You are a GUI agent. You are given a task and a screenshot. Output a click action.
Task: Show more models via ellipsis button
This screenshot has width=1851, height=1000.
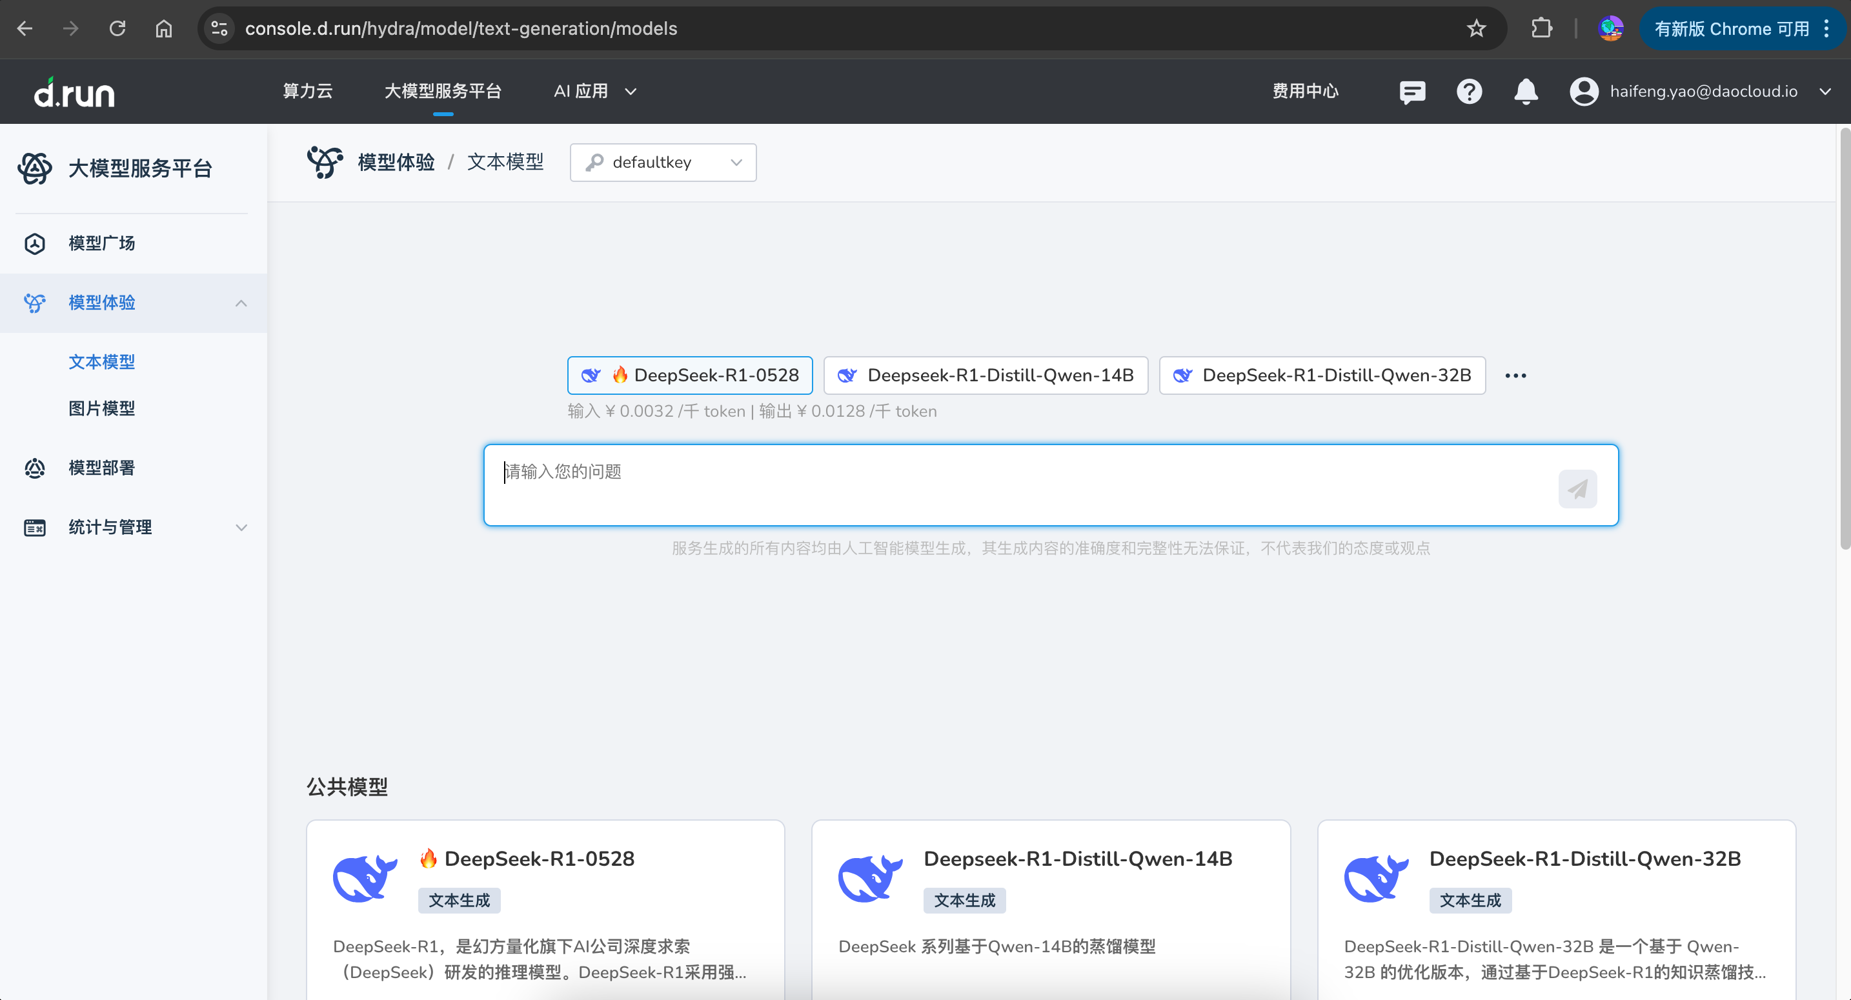1516,375
